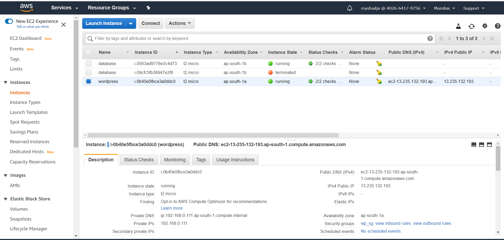Image resolution: width=504 pixels, height=240 pixels.
Task: Go to first page of results
Action: [442, 39]
